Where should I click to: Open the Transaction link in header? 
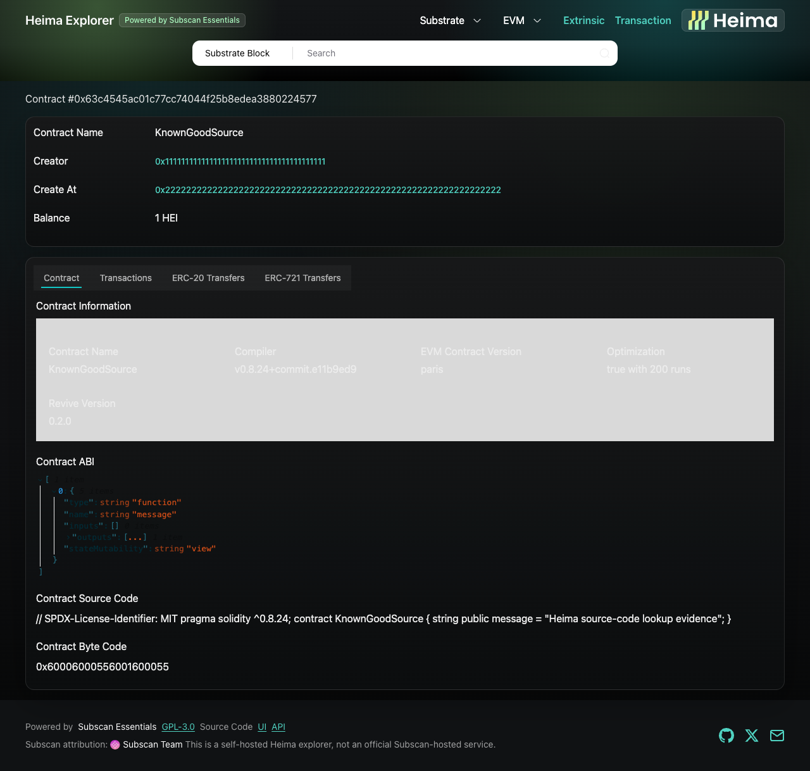click(x=643, y=20)
